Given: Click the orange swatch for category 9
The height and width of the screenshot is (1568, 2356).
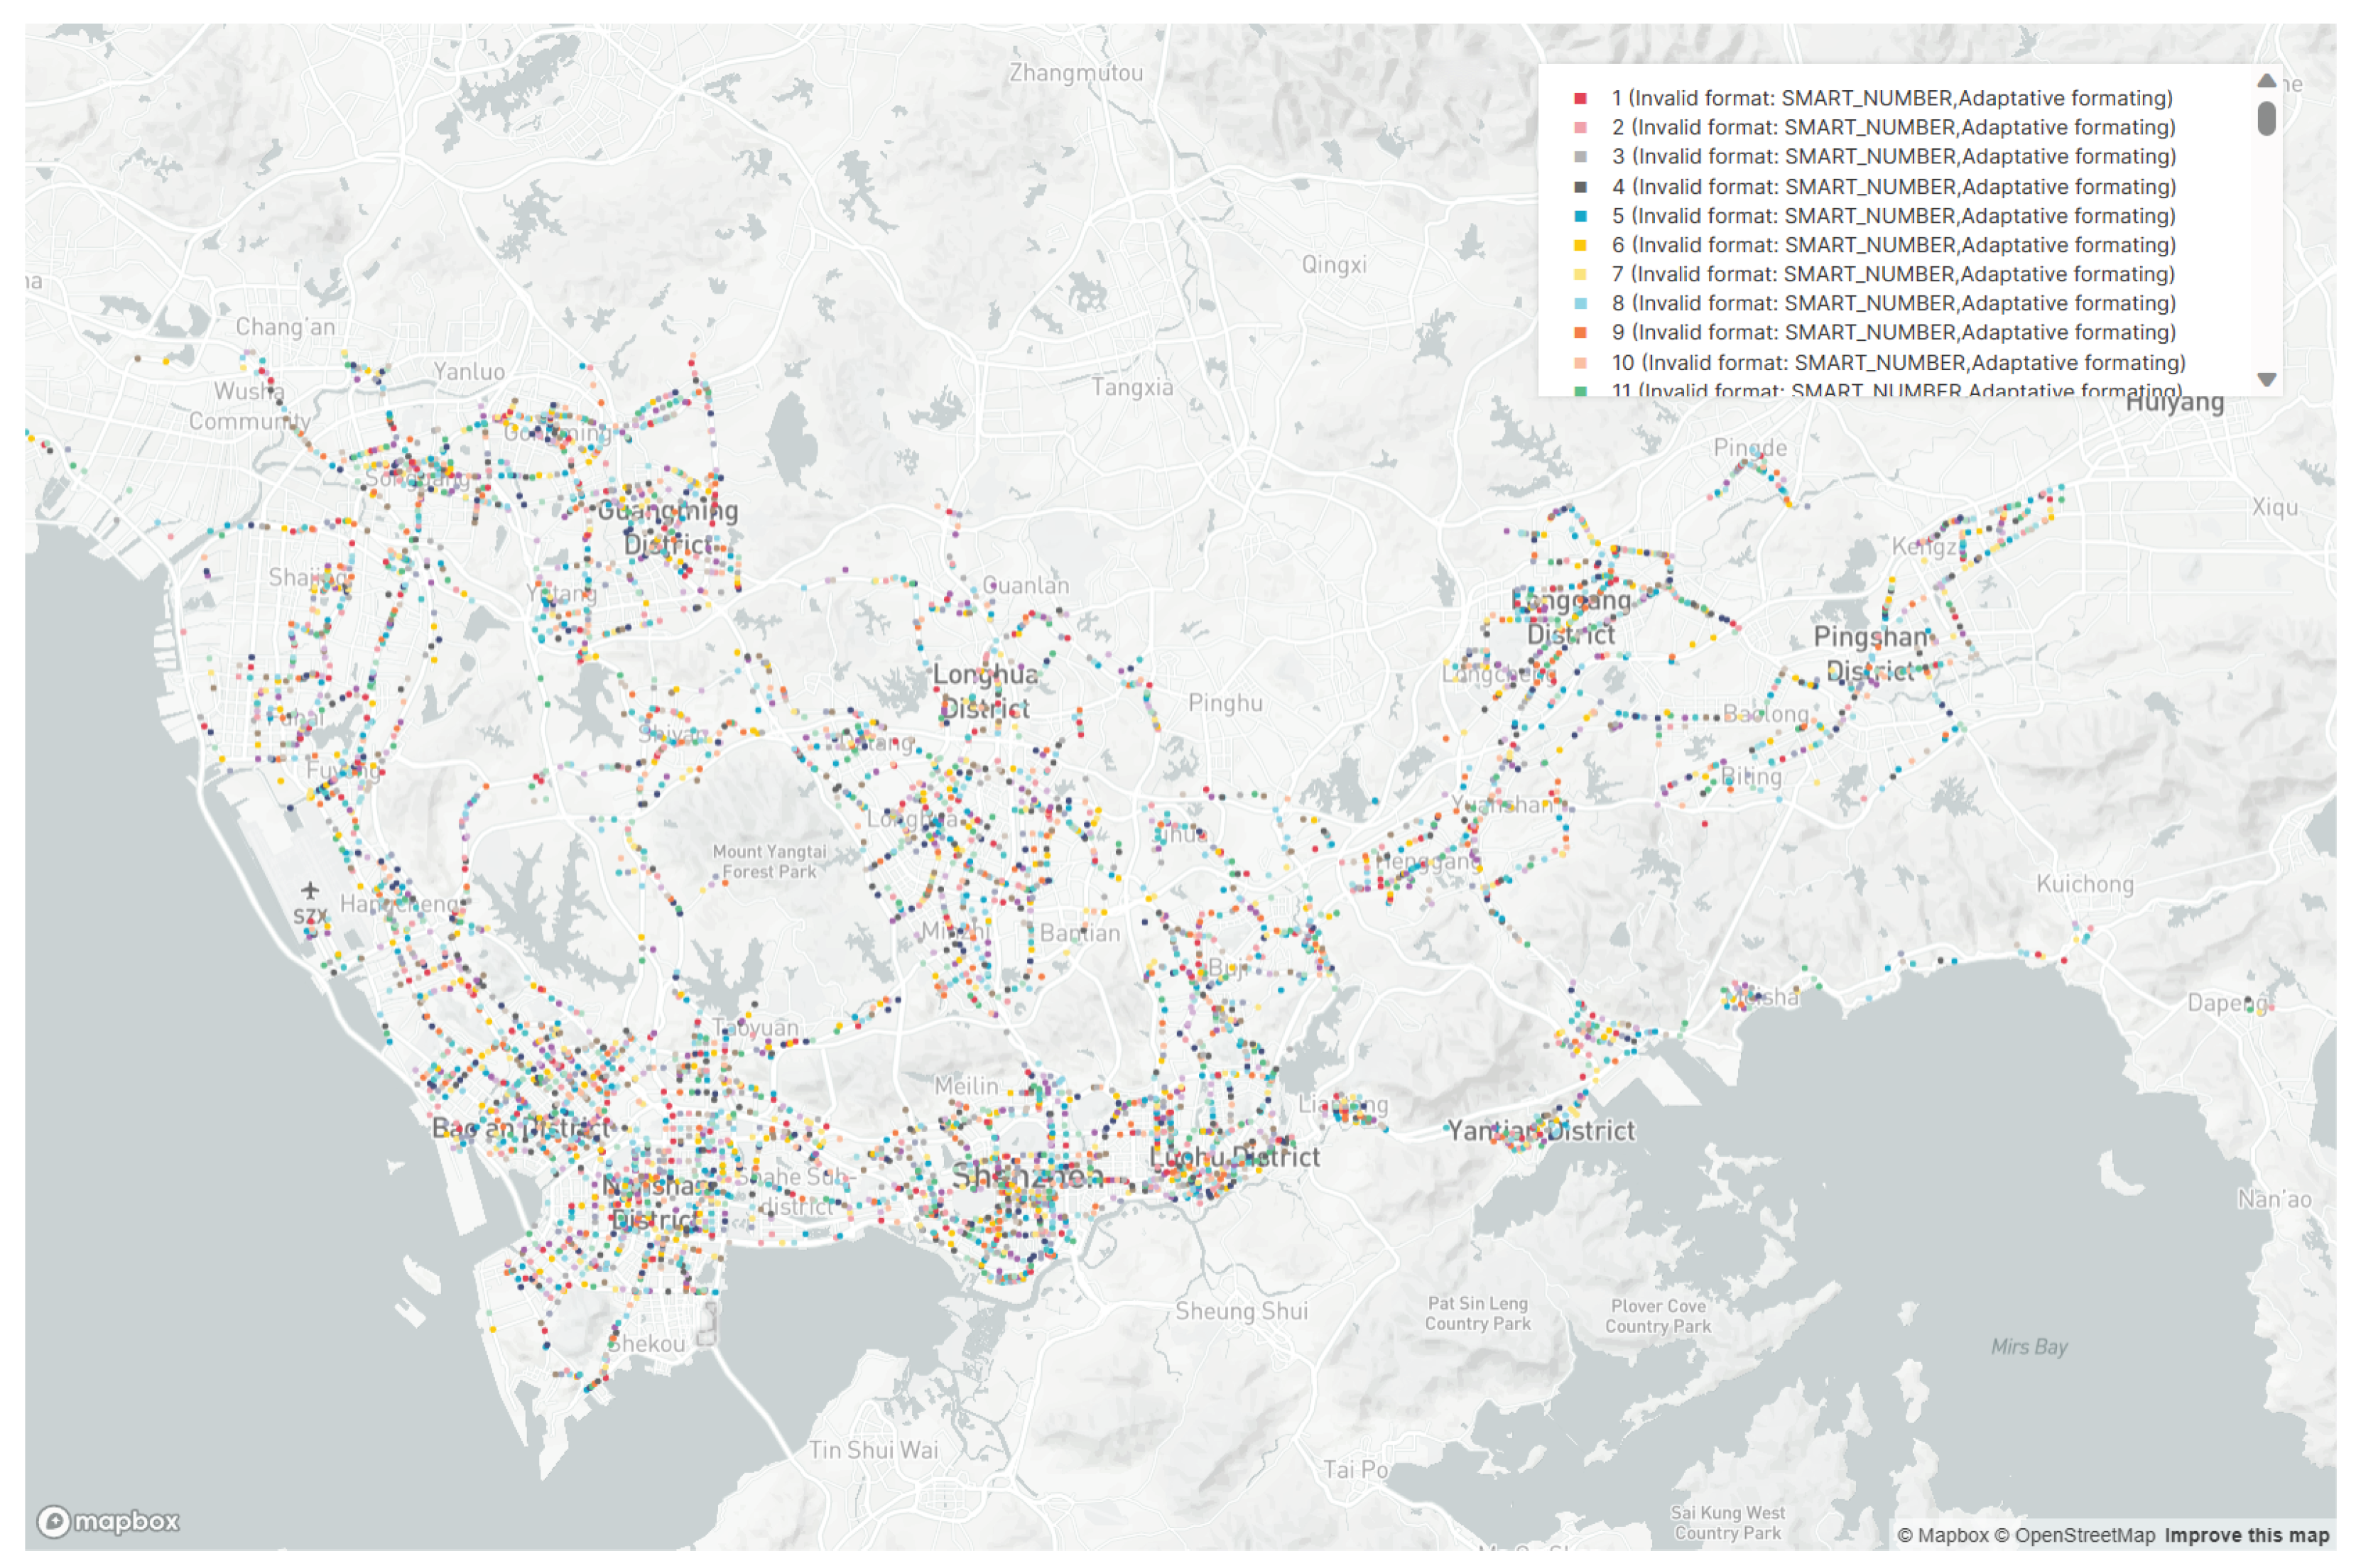Looking at the screenshot, I should tap(1580, 332).
